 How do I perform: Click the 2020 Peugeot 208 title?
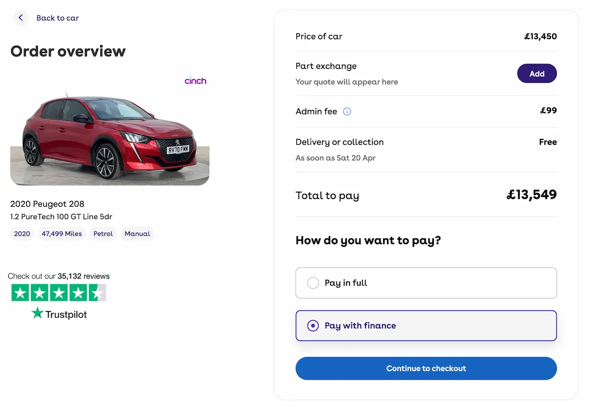(x=47, y=204)
